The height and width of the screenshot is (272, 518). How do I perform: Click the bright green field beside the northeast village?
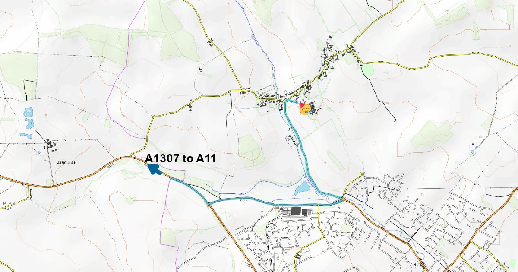(367, 70)
